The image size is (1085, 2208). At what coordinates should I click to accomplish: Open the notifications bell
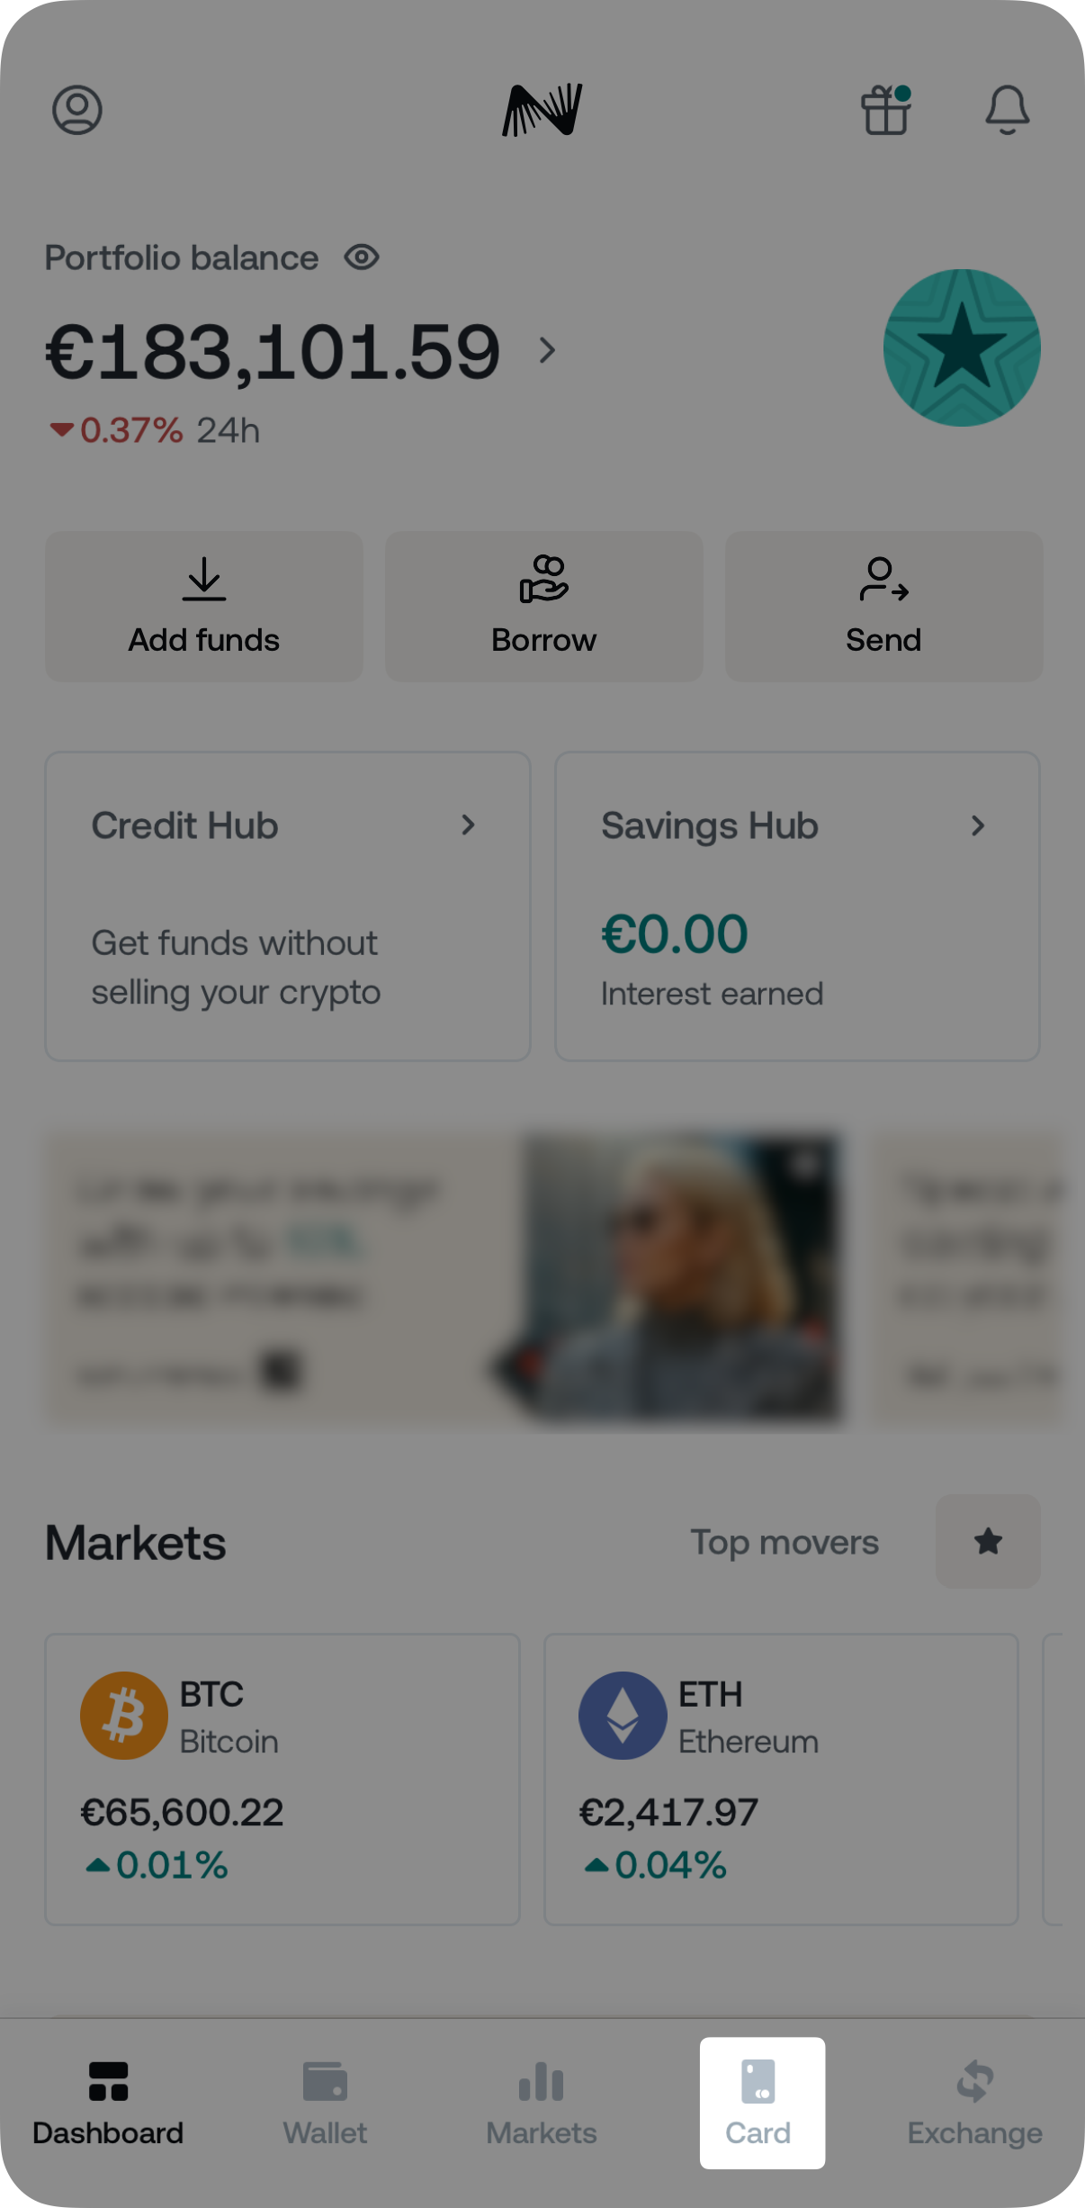coord(1007,110)
